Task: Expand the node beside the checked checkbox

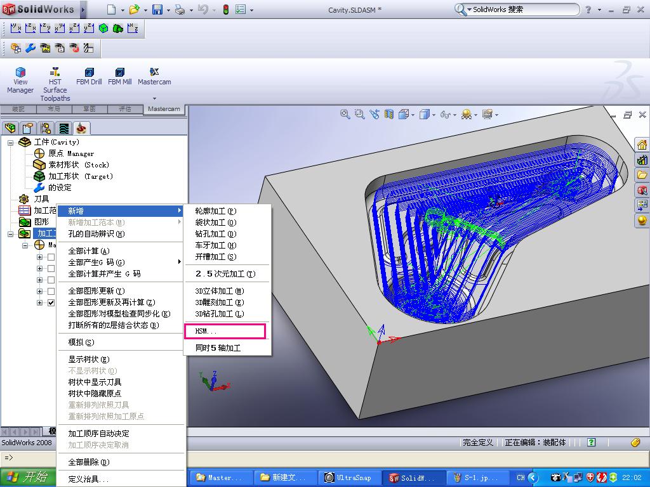Action: (40, 302)
